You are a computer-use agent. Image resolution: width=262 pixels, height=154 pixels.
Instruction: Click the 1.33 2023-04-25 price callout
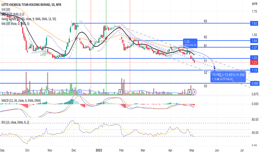190,43
